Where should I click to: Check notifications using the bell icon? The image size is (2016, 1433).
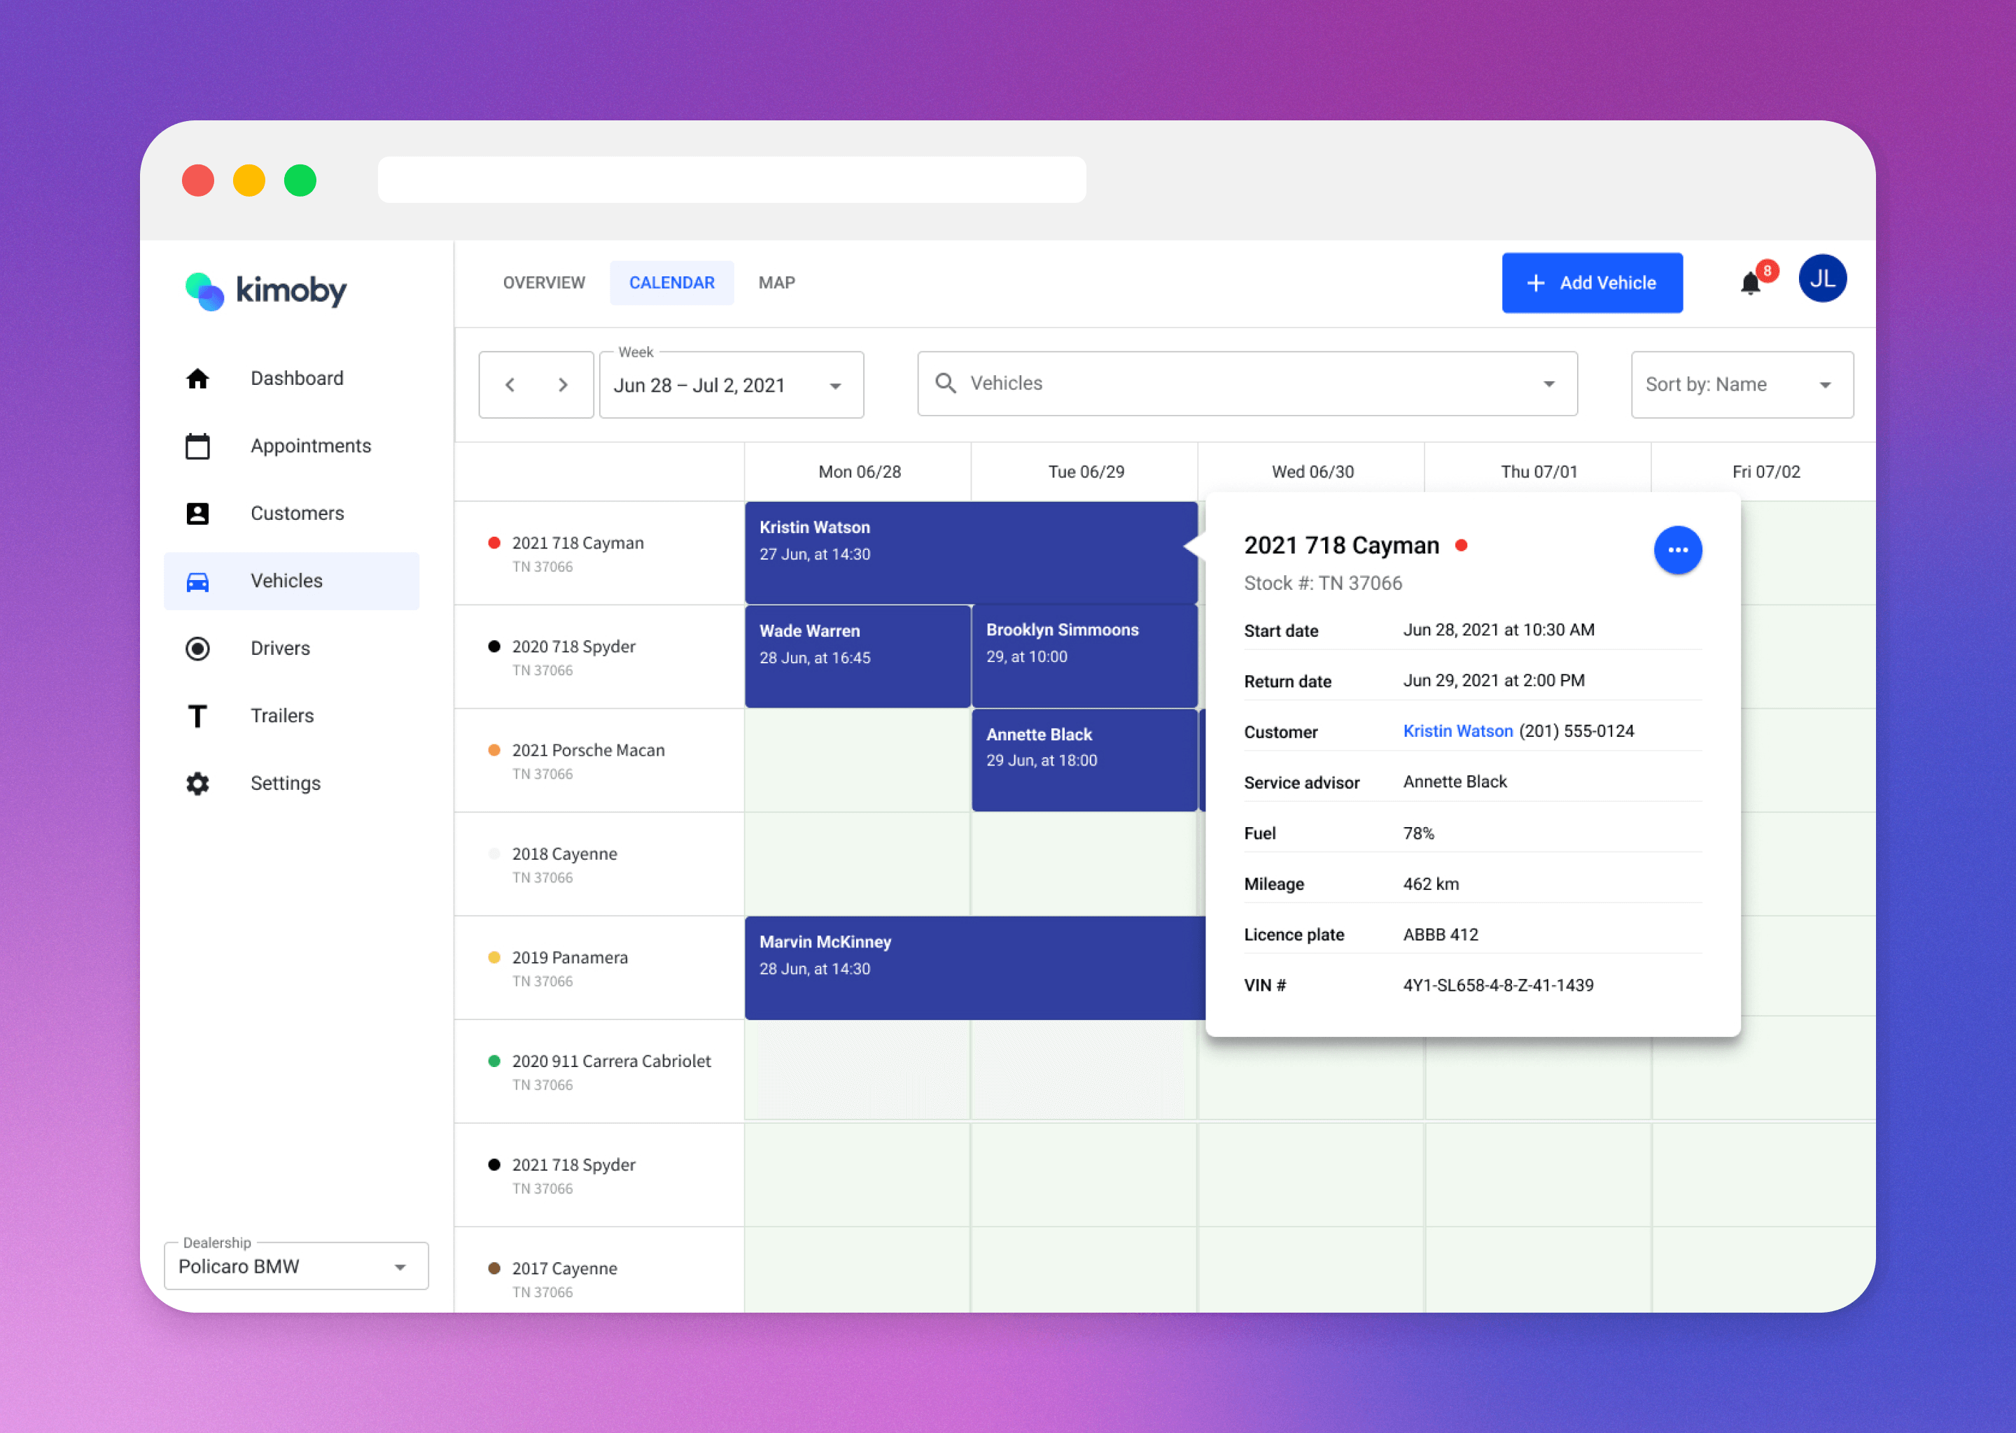point(1752,283)
